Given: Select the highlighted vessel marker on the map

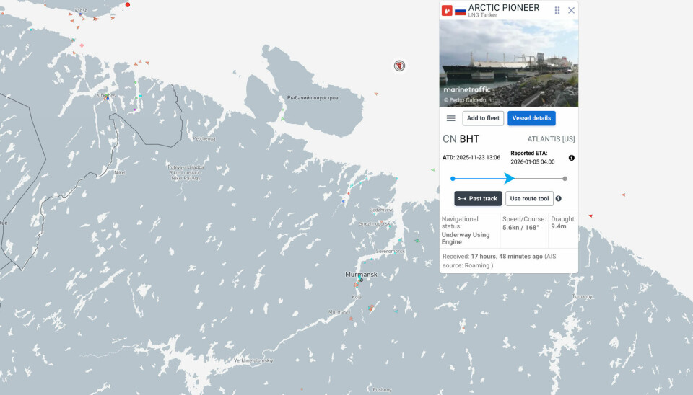Looking at the screenshot, I should click(399, 66).
